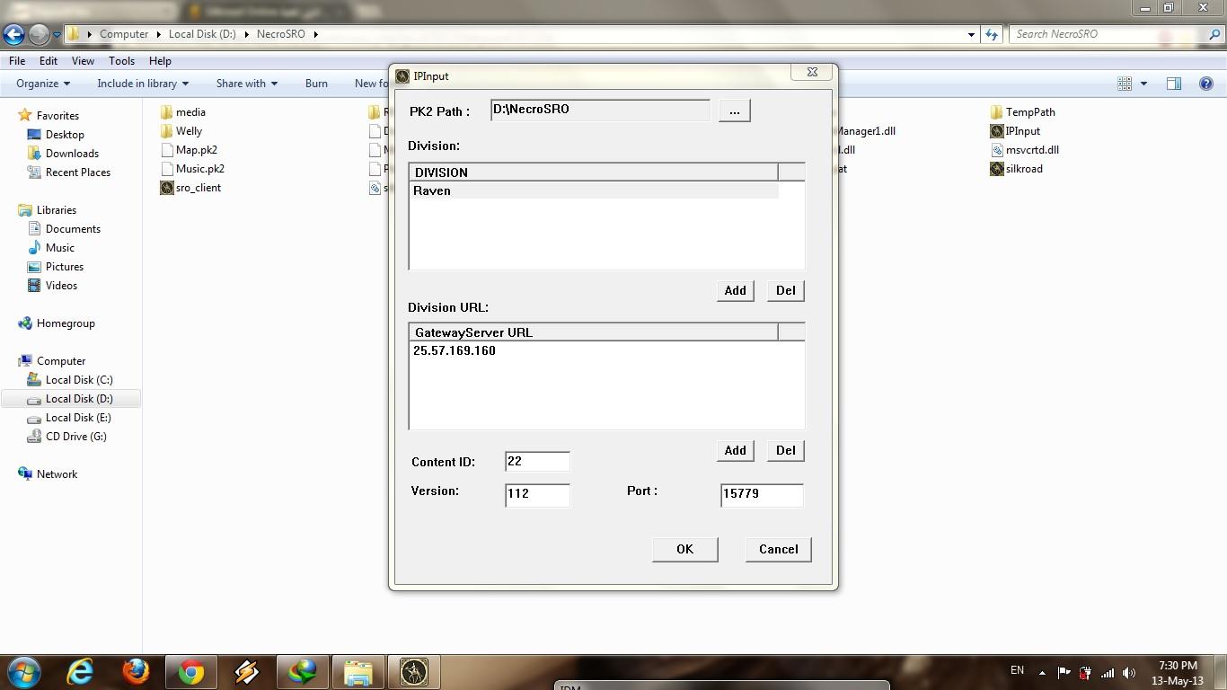Show hidden system tray icons

point(1042,672)
